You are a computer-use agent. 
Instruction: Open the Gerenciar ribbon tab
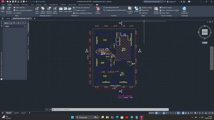[x=39, y=5]
